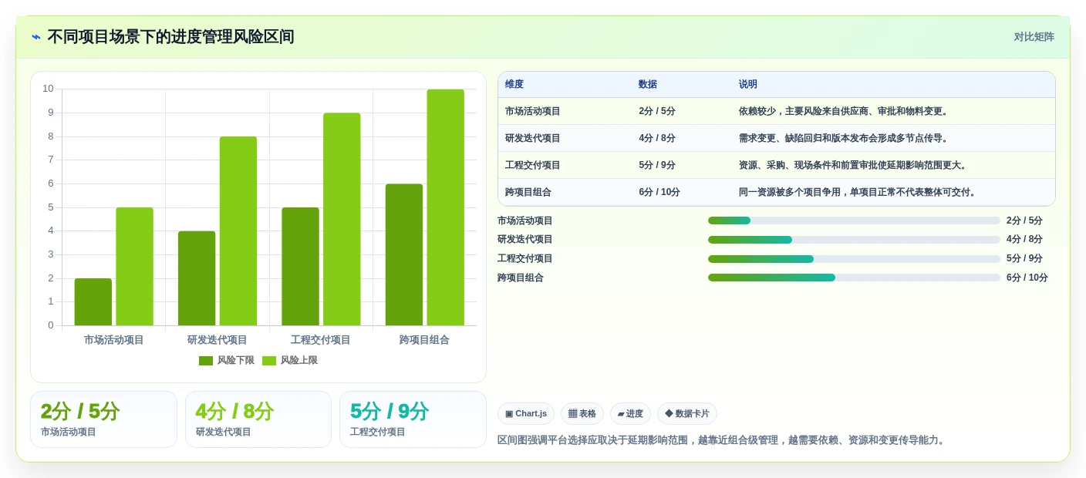Click the 表格 tag chip
1086x478 pixels.
582,414
